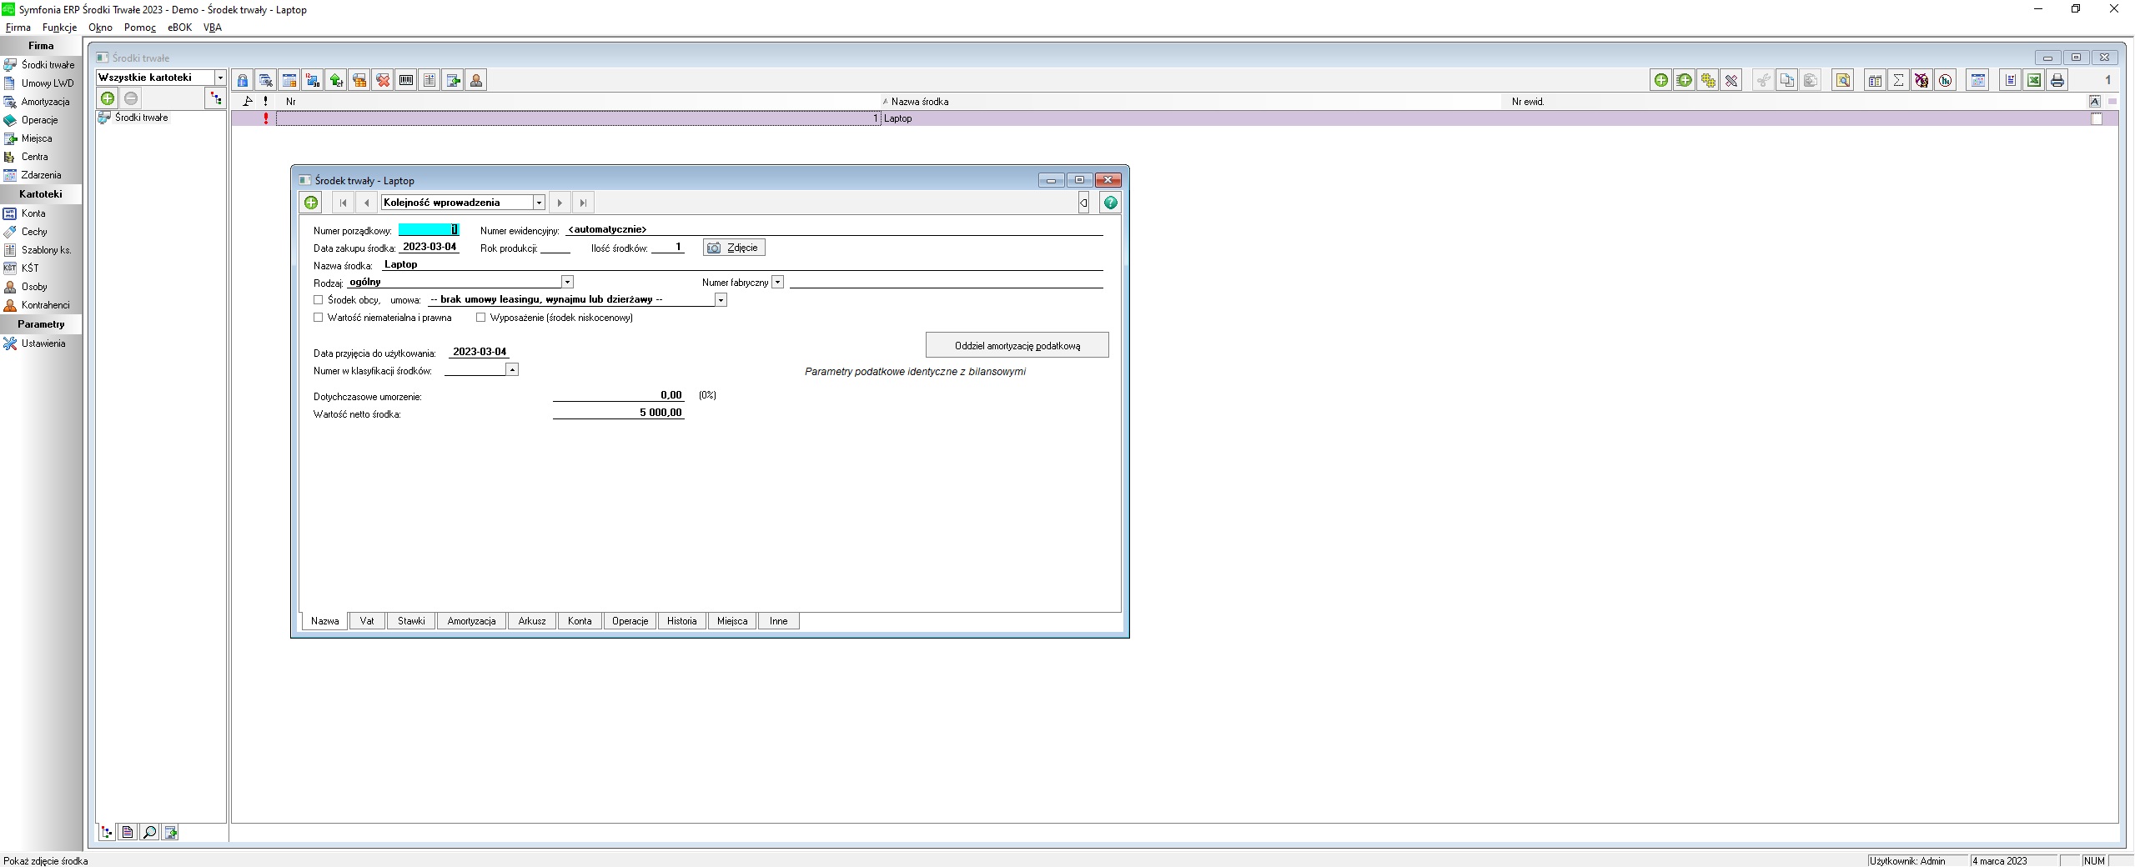This screenshot has width=2135, height=867.
Task: Open the Kolejność wprowadzenia dropdown
Action: click(x=539, y=203)
